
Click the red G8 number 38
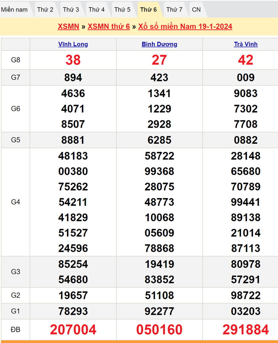(73, 60)
